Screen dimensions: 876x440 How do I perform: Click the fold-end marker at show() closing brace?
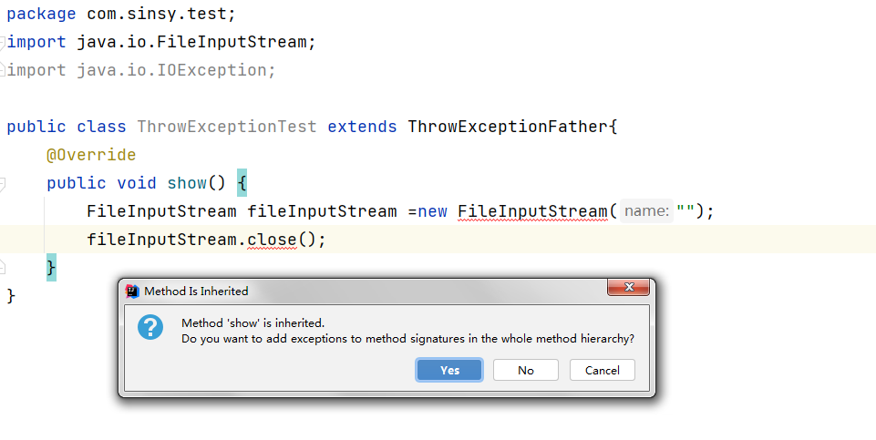point(4,268)
